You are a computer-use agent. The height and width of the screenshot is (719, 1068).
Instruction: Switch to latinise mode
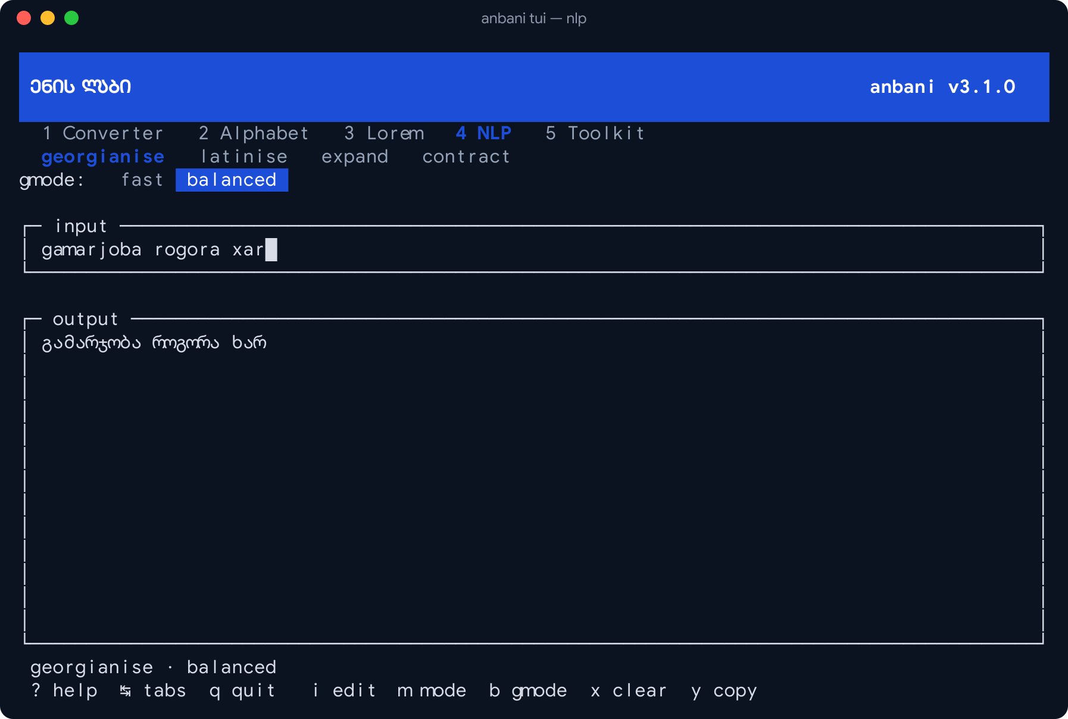[x=244, y=157]
